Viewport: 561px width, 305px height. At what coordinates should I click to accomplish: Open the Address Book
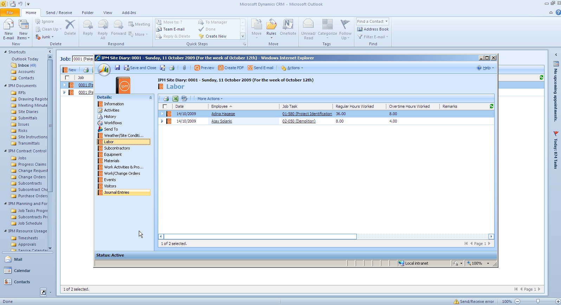point(373,29)
